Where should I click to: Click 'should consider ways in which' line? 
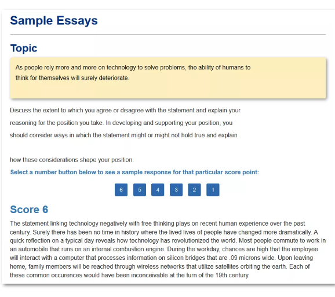click(123, 135)
